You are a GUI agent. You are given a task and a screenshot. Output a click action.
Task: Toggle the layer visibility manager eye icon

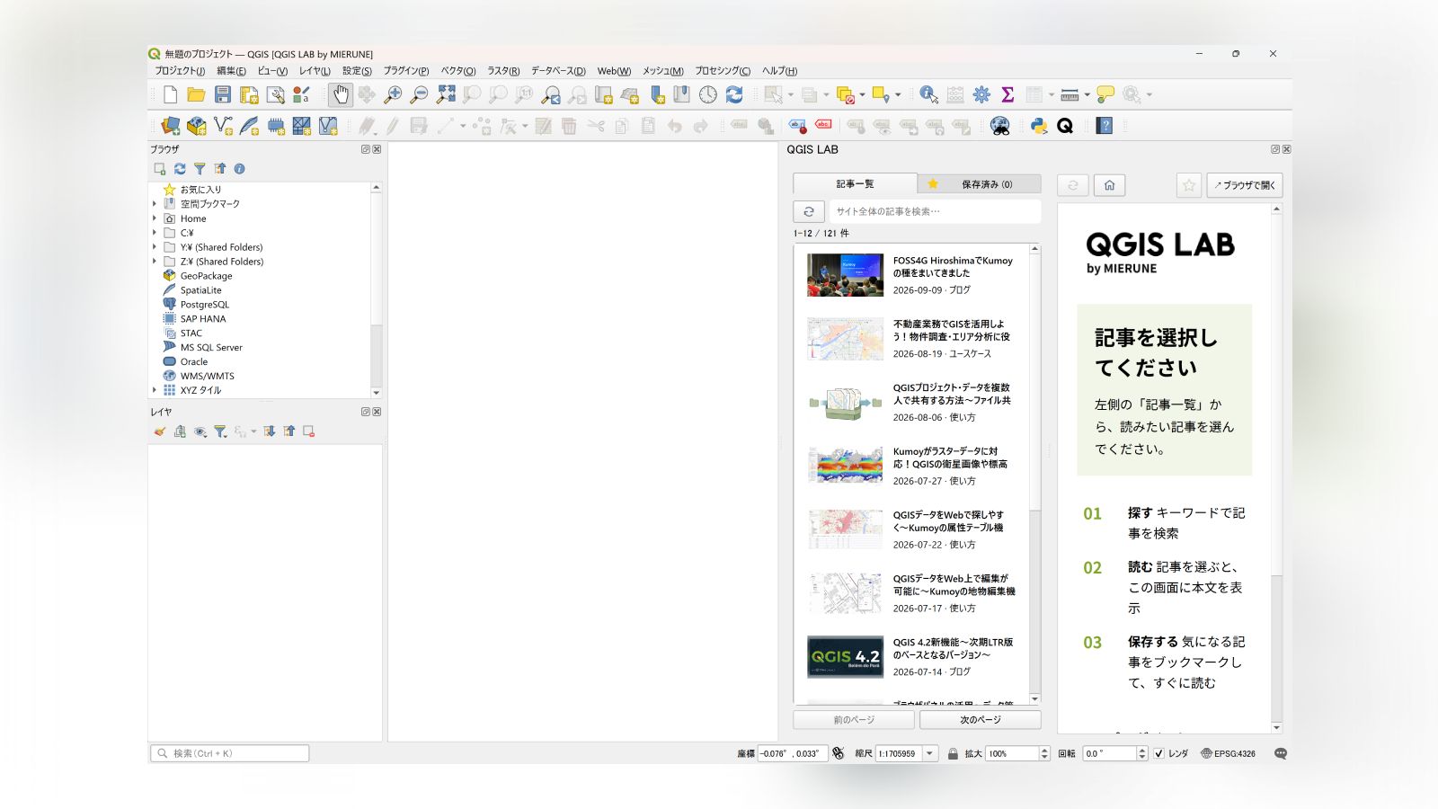click(x=200, y=431)
